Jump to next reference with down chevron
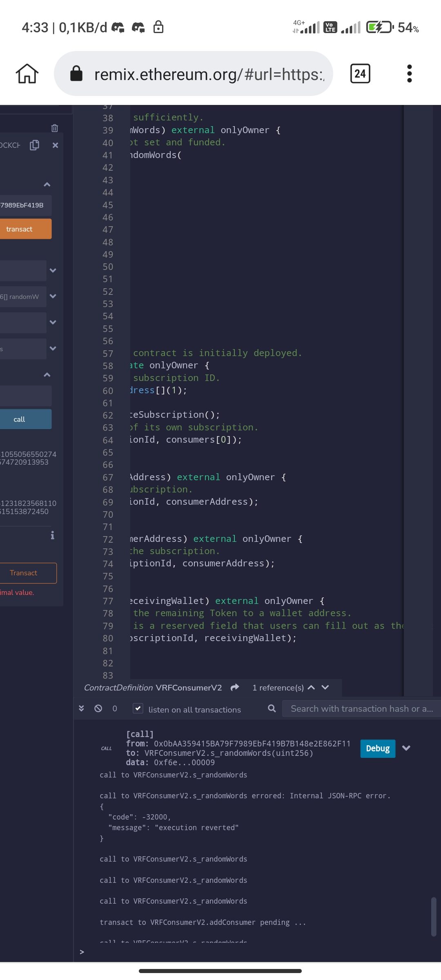This screenshot has height=980, width=441. point(325,688)
